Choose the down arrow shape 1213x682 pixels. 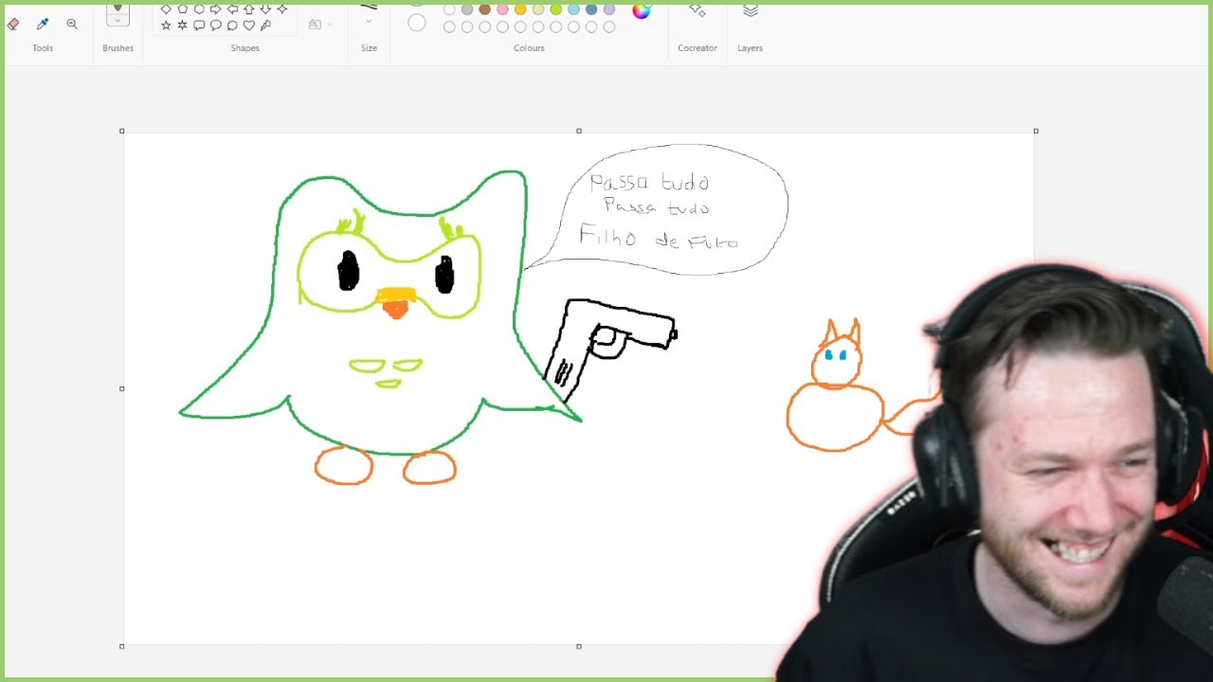265,9
